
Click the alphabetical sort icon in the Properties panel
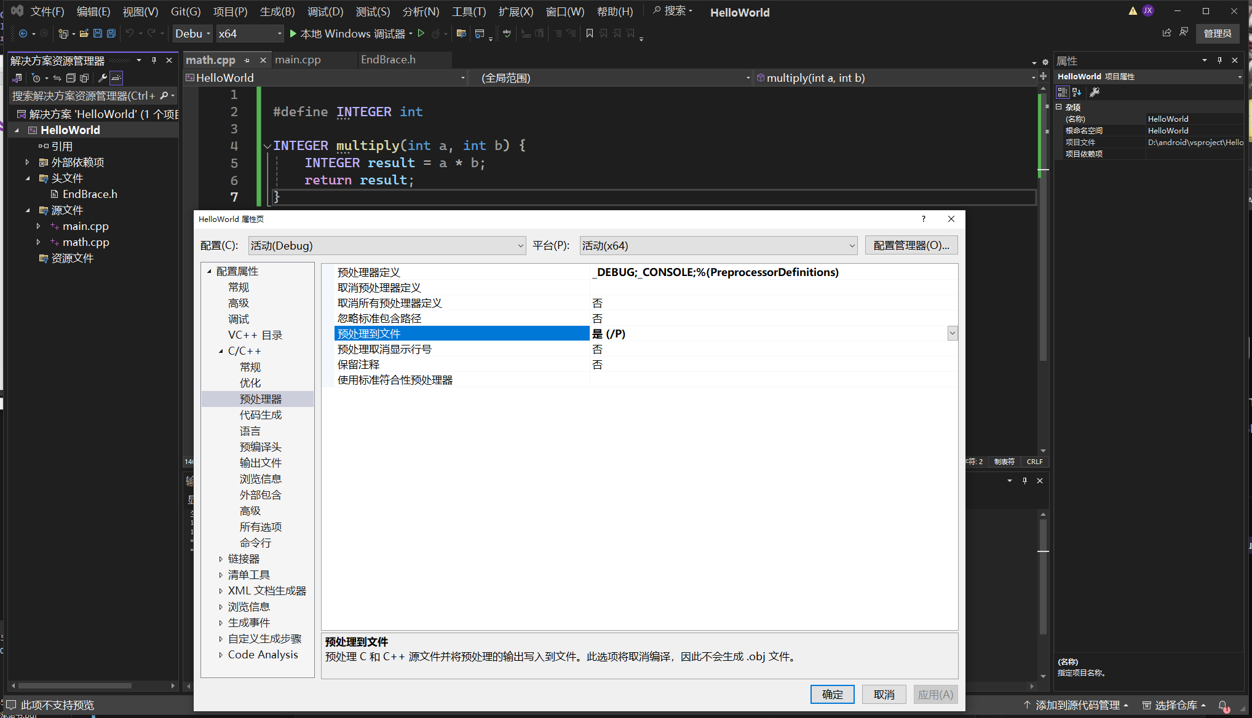(x=1077, y=92)
